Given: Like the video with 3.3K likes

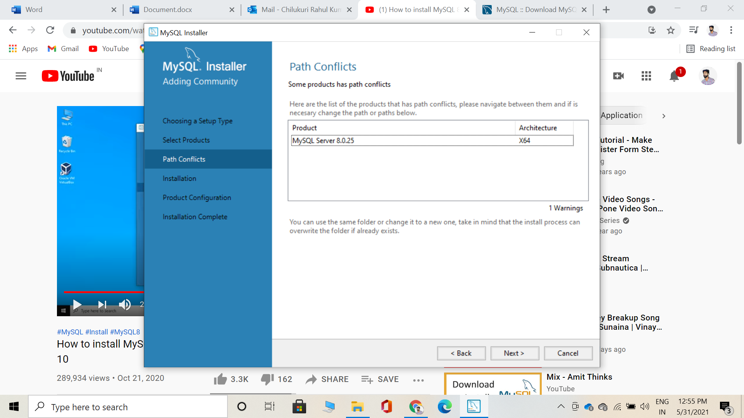Looking at the screenshot, I should point(231,379).
